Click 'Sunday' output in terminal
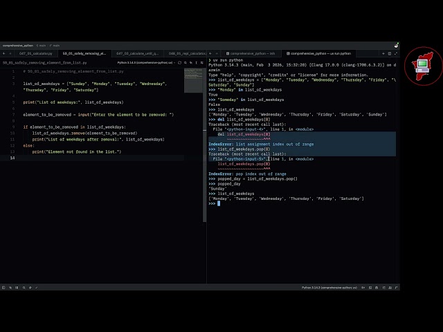The height and width of the screenshot is (332, 443). tap(217, 189)
